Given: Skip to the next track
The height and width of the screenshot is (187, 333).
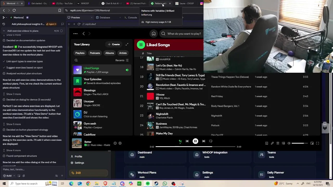Looking at the screenshot, I should [x=204, y=141].
